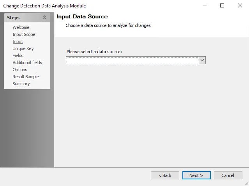Click the Back button

(x=165, y=175)
